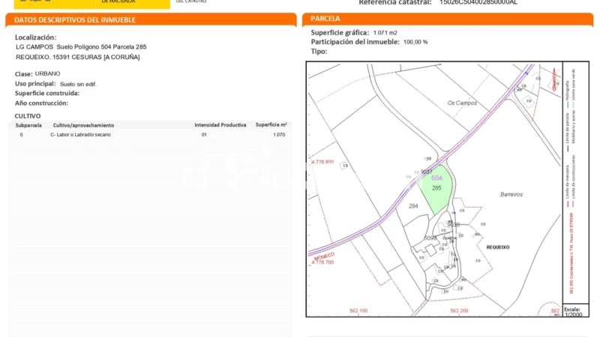Image resolution: width=600 pixels, height=337 pixels.
Task: Click the Localización label
Action: (x=35, y=37)
